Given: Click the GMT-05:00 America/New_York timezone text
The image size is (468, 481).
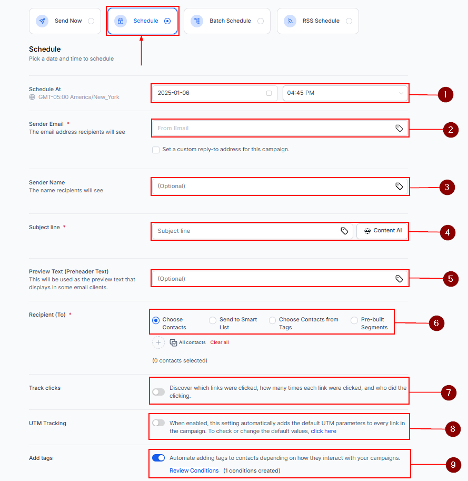Looking at the screenshot, I should (79, 97).
